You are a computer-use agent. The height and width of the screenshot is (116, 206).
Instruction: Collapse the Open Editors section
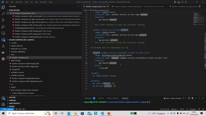pos(8,10)
